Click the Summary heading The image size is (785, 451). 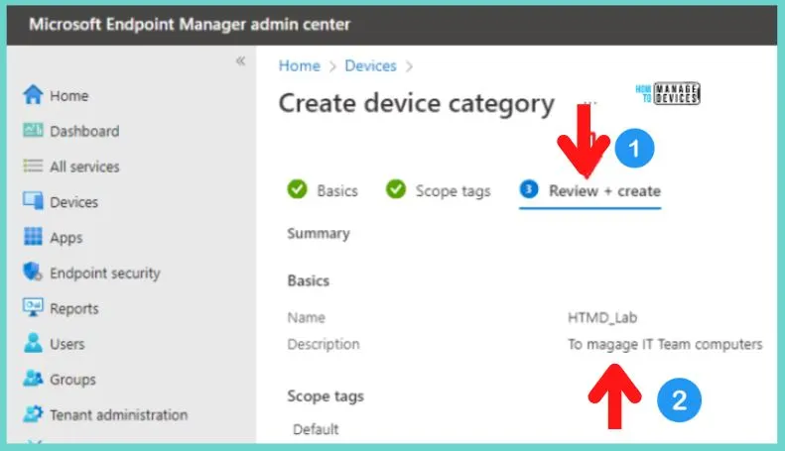(x=319, y=234)
